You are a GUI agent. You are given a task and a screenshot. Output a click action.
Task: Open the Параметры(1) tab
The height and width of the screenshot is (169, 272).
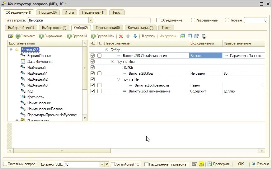pos(93,12)
